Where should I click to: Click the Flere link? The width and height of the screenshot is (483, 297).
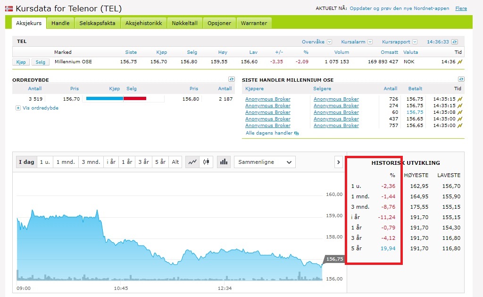pyautogui.click(x=461, y=8)
